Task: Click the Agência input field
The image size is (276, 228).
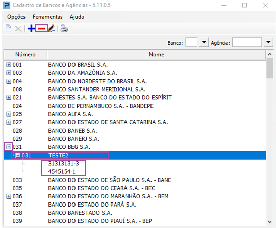Action: pyautogui.click(x=247, y=42)
